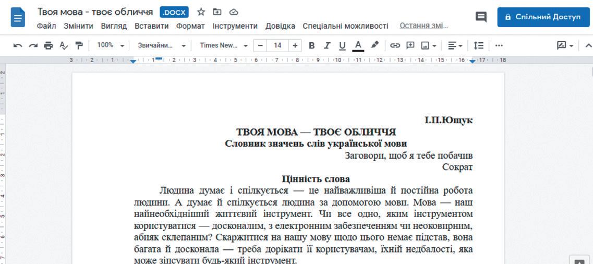
Task: Click the Undo arrow icon
Action: pyautogui.click(x=18, y=46)
